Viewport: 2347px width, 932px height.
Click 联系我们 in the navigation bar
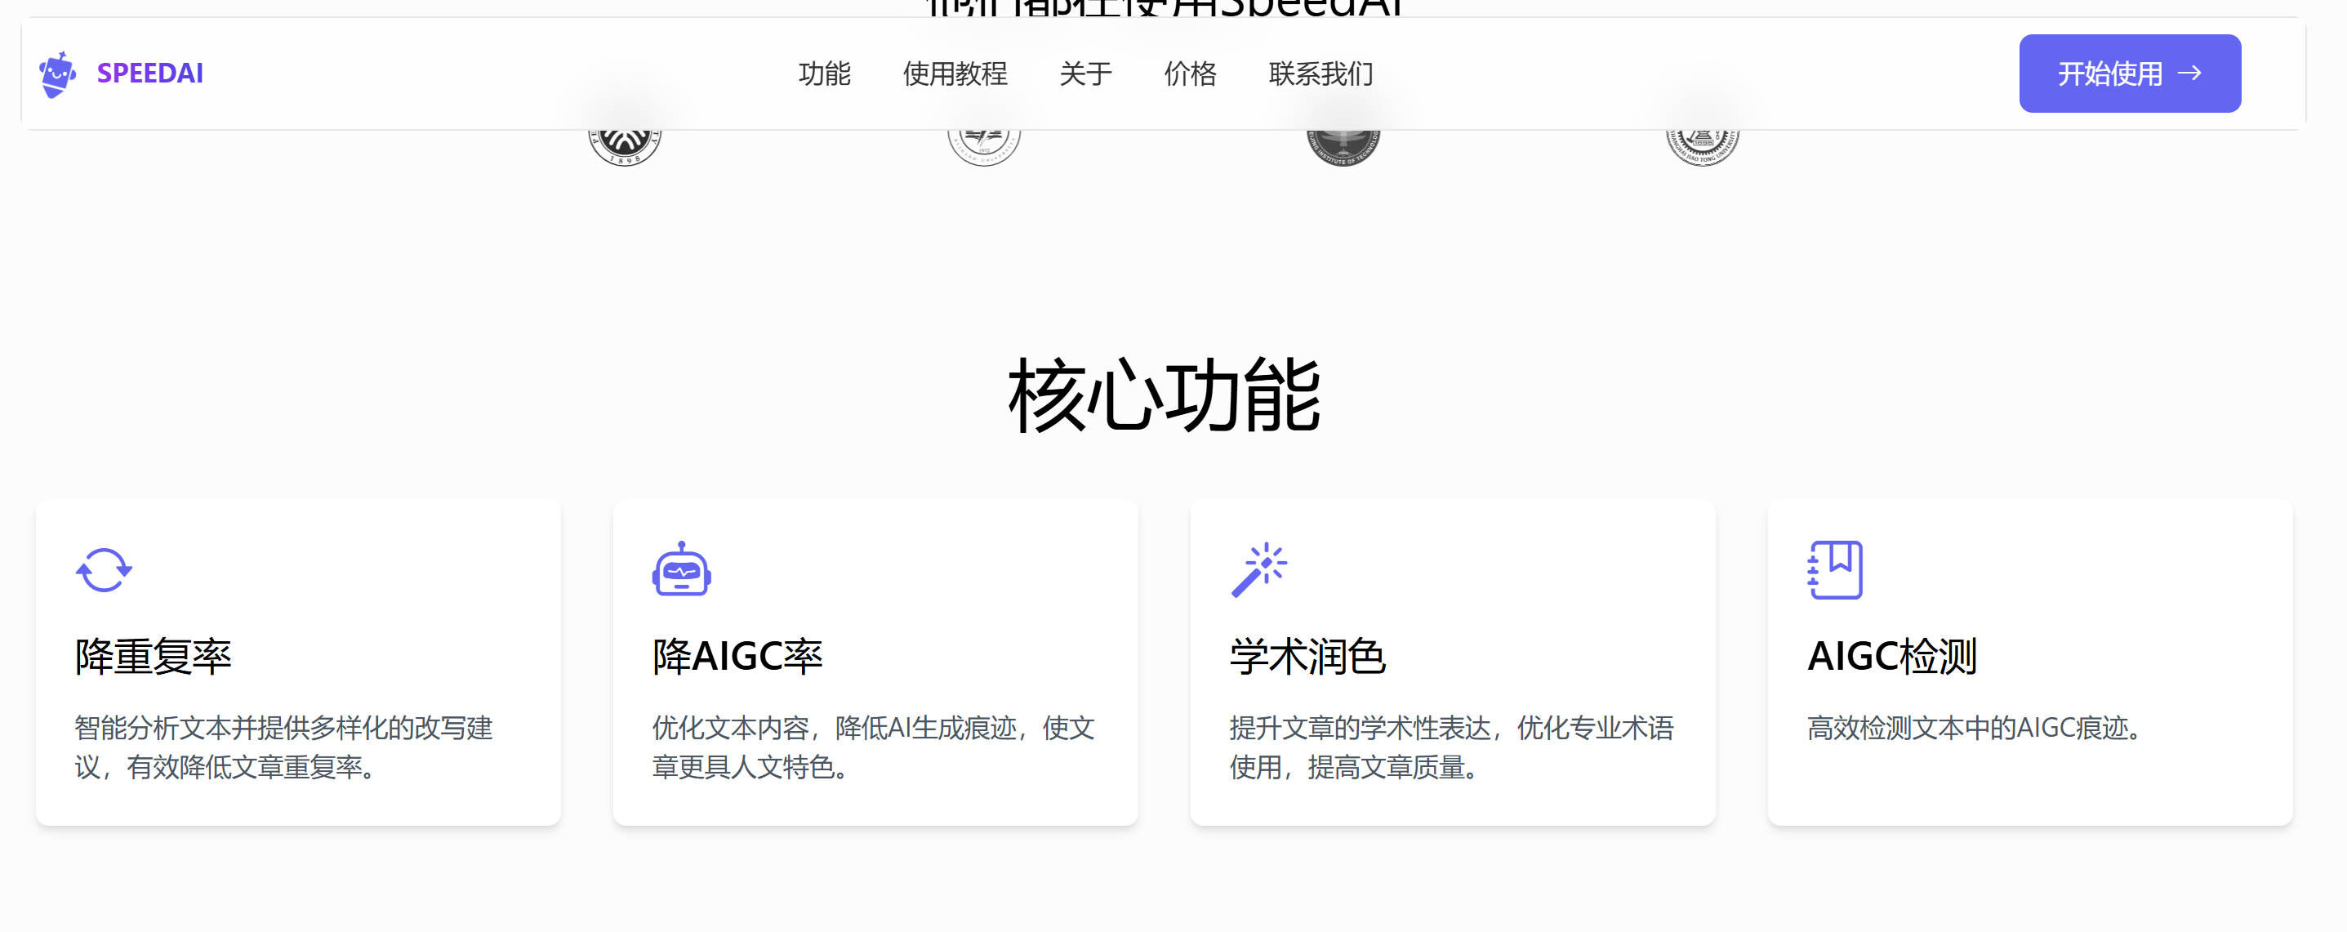1320,74
